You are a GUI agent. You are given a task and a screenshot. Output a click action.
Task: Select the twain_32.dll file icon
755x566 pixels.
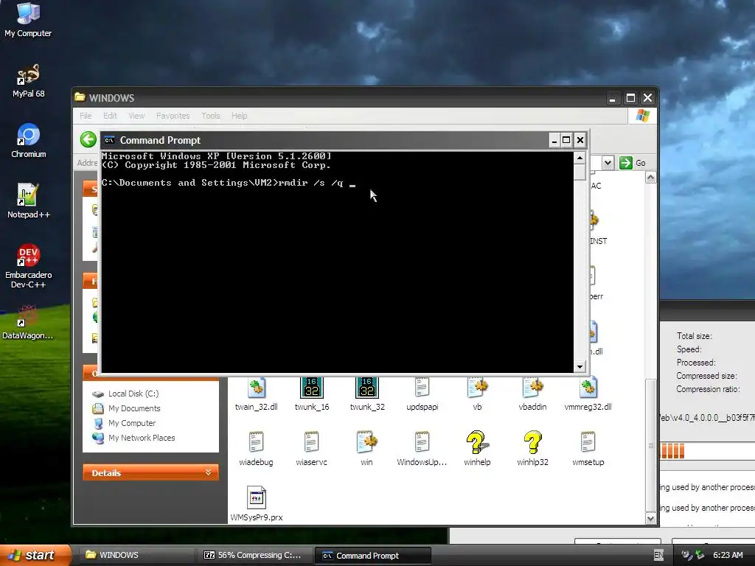point(256,394)
